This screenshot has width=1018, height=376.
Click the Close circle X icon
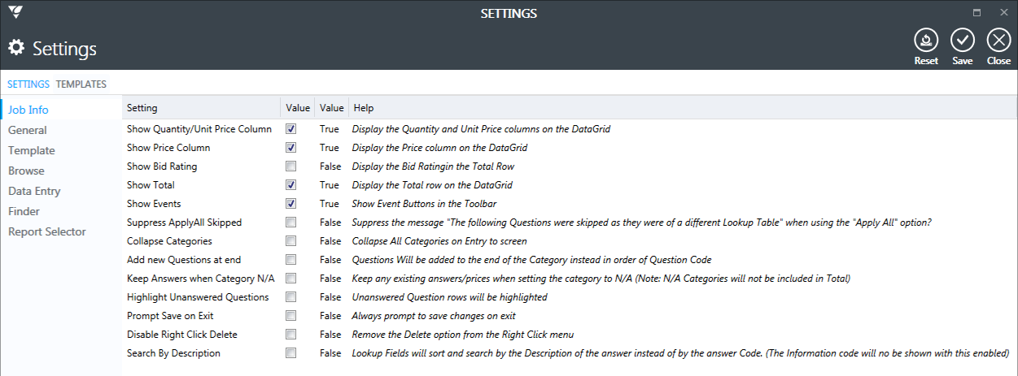point(998,40)
